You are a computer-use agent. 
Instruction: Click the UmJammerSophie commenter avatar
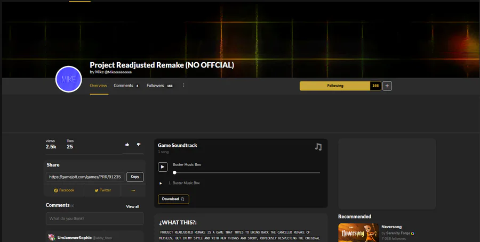pyautogui.click(x=52, y=237)
